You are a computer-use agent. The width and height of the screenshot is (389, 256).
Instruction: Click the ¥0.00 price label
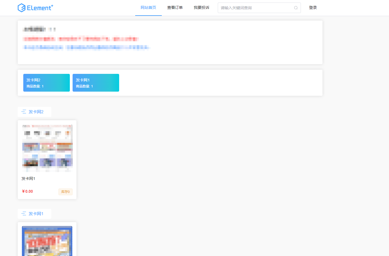(x=27, y=191)
